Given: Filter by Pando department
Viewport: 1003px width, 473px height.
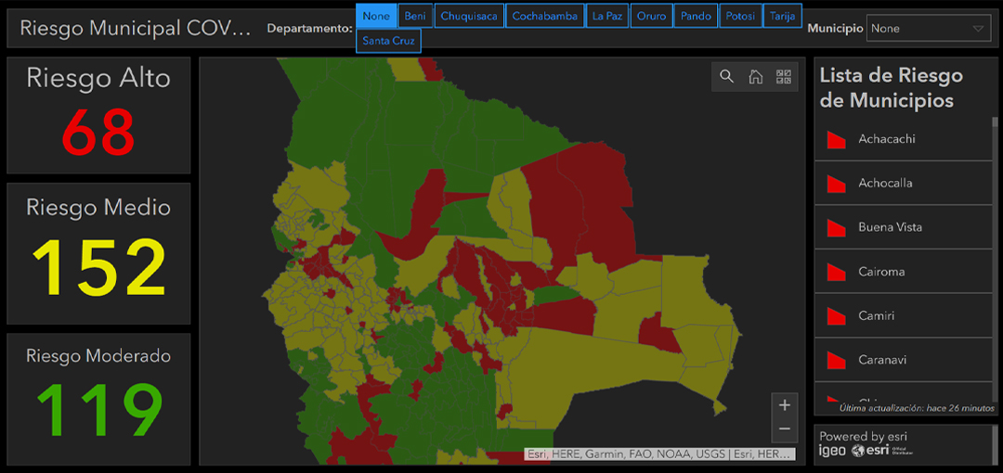Looking at the screenshot, I should (x=696, y=16).
